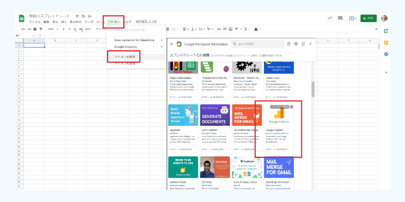Image resolution: width=405 pixels, height=202 pixels.
Task: Open Marketplace help icon
Action: (289, 44)
